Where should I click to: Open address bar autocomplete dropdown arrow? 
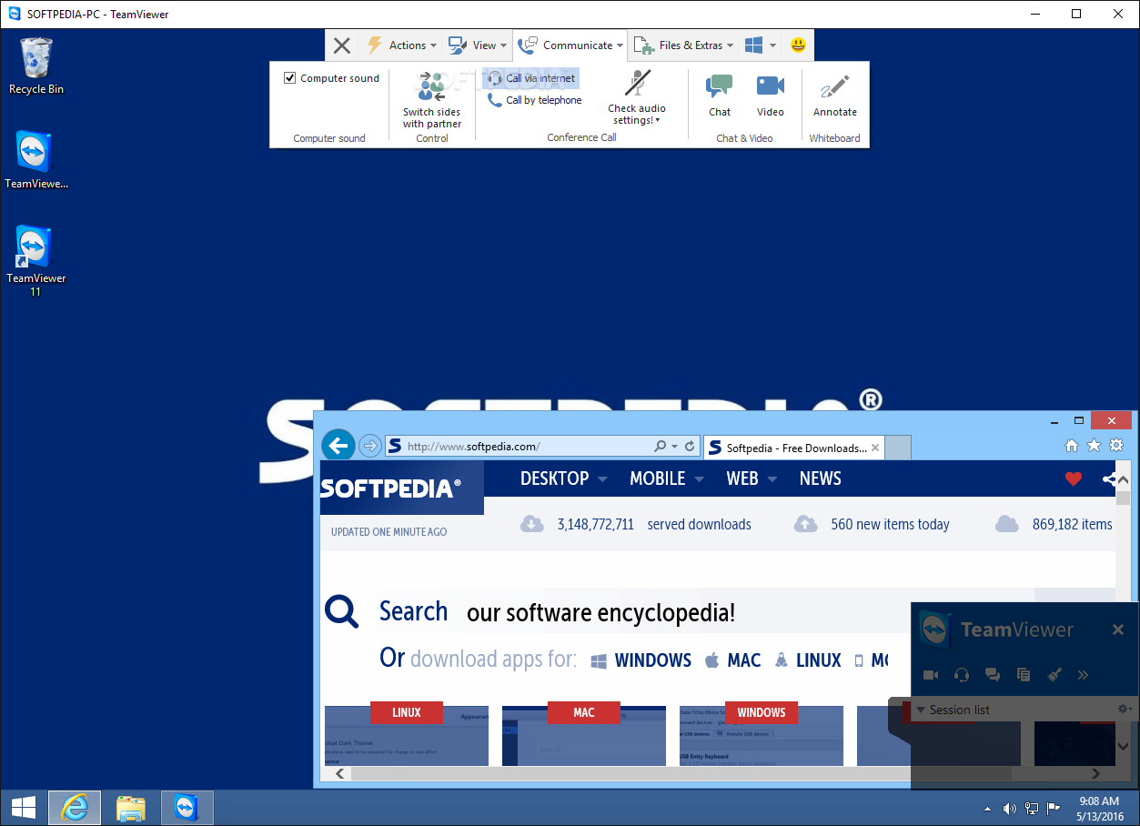674,447
